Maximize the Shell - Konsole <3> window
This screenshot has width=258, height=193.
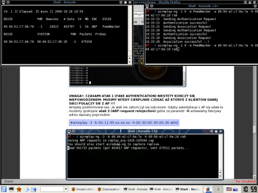click(x=216, y=131)
